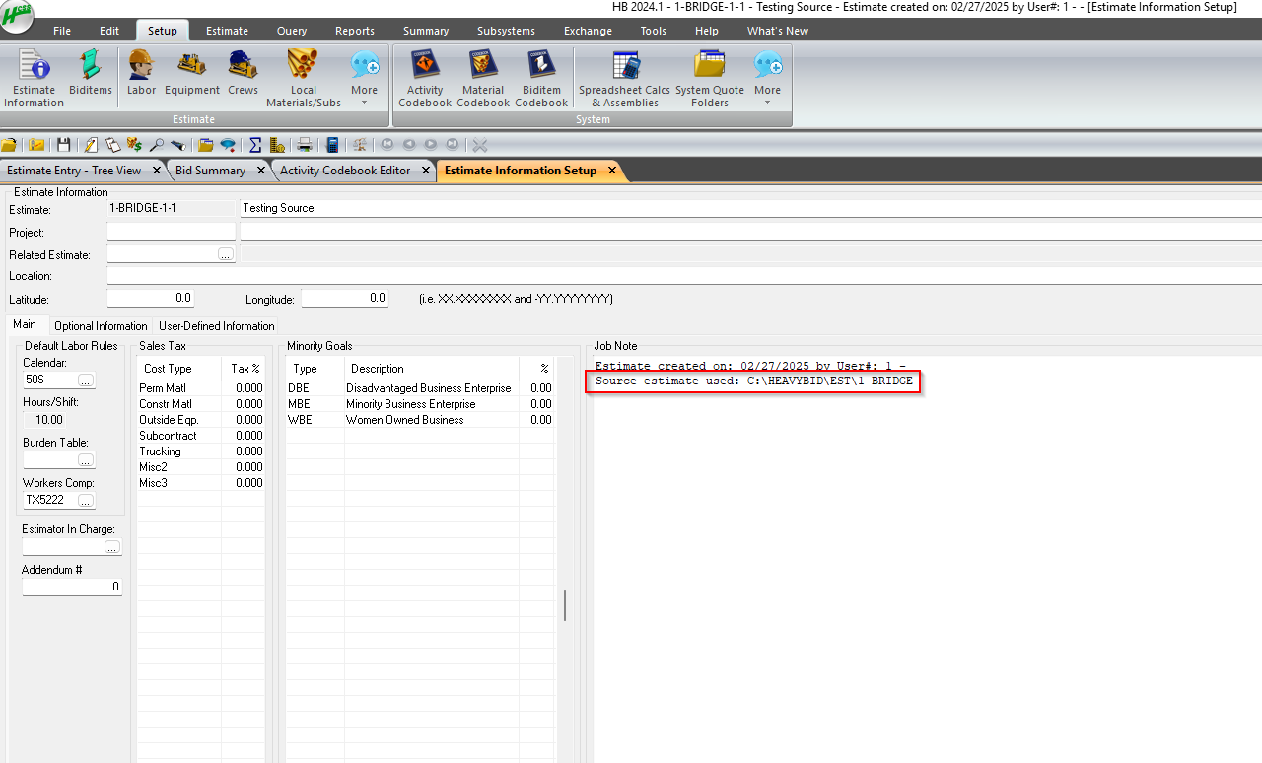Click the DBE goal percent cell
Screen dimensions: 1262x763
(536, 388)
